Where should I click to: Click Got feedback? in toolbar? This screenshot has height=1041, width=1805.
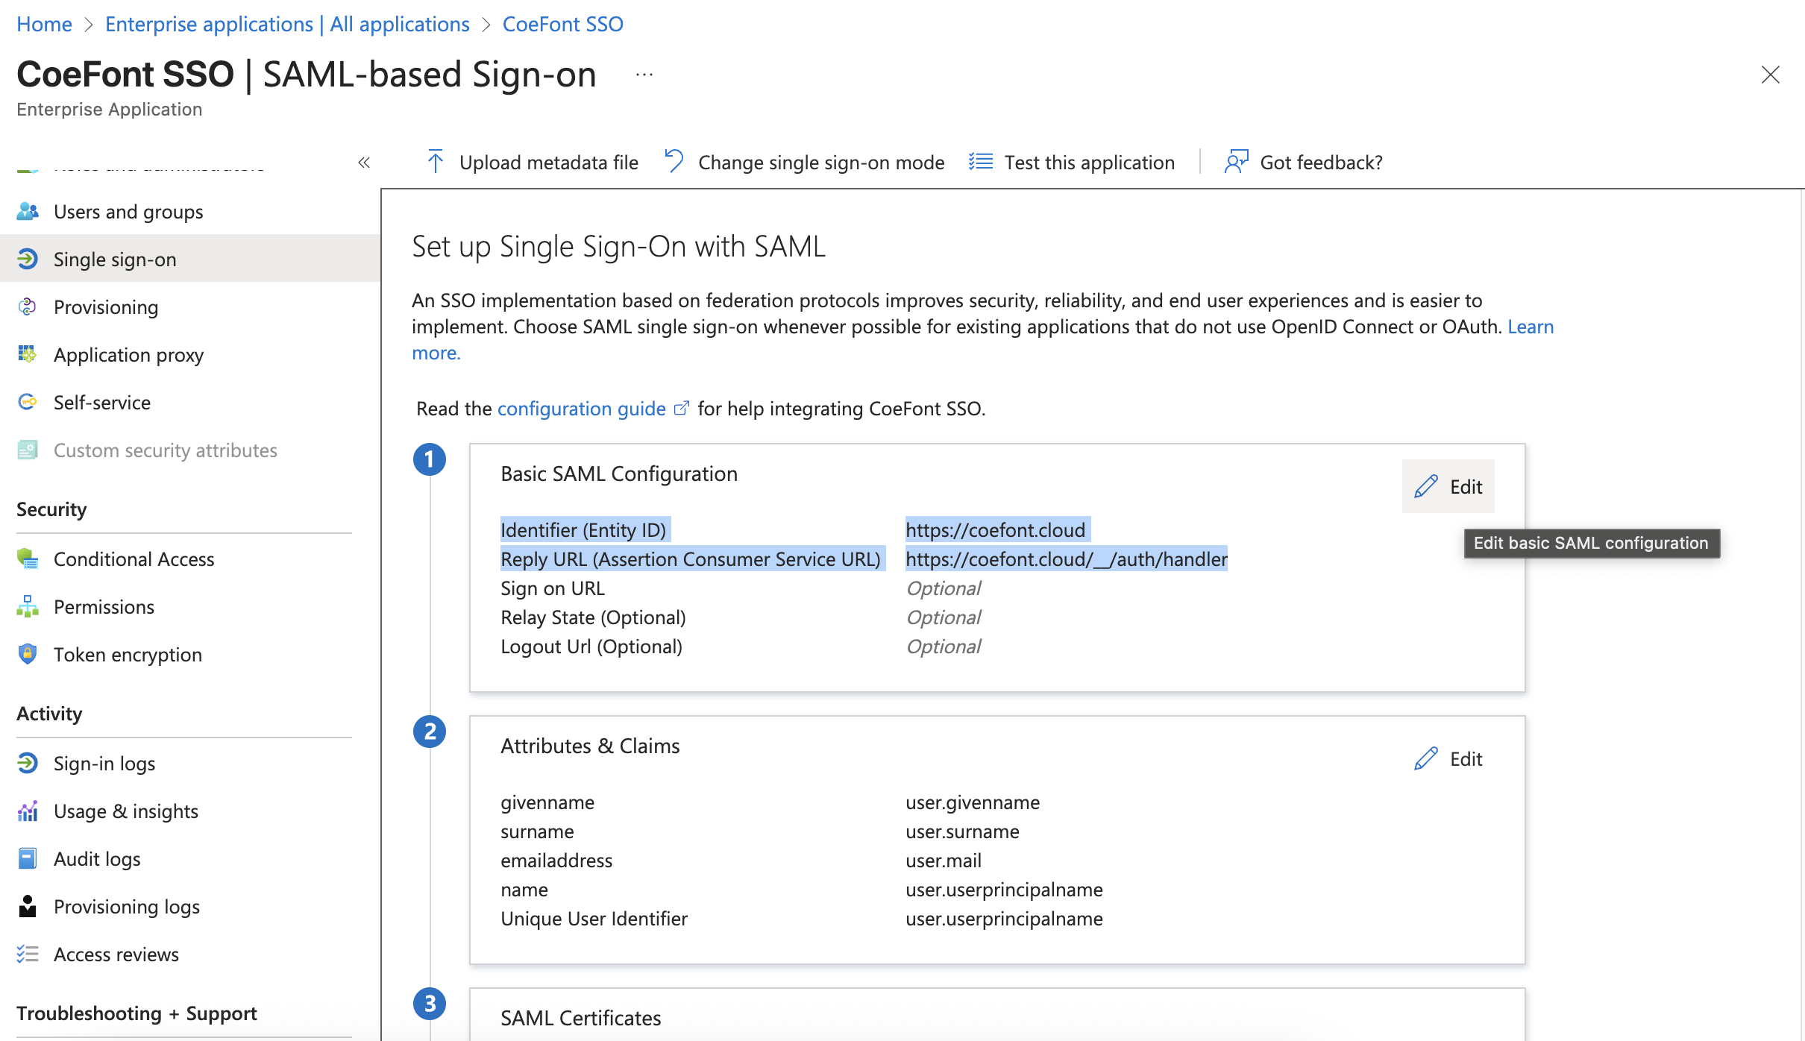(1303, 163)
